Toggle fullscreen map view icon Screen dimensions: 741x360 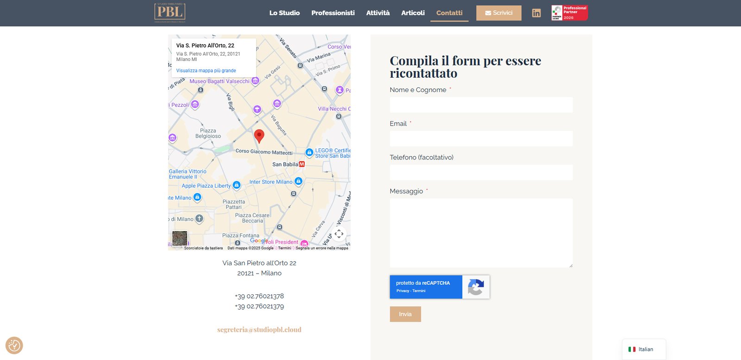tap(339, 234)
